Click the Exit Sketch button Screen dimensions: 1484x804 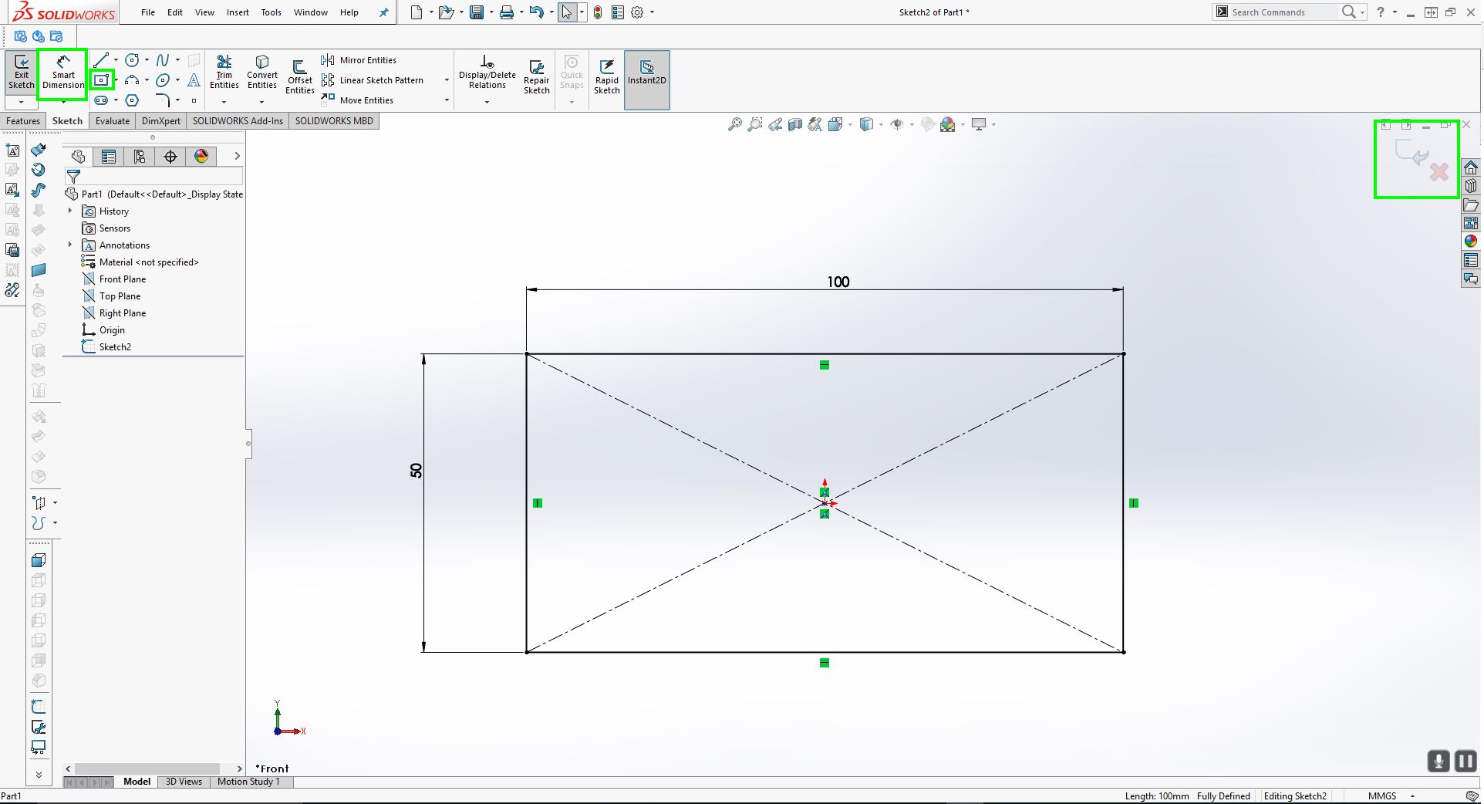pyautogui.click(x=22, y=73)
